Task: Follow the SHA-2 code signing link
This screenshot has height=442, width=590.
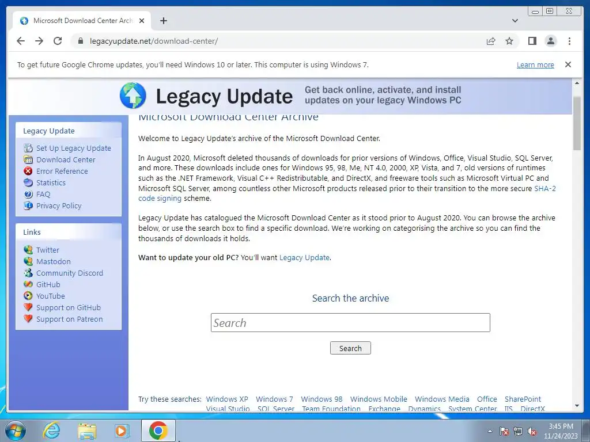Action: (x=545, y=188)
